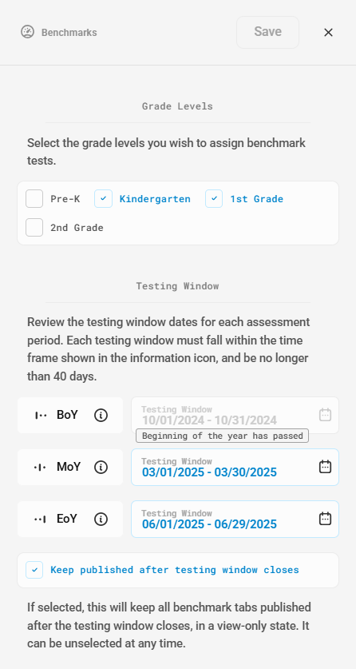356x669 pixels.
Task: Uncheck the Kindergarten grade level
Action: tap(103, 199)
